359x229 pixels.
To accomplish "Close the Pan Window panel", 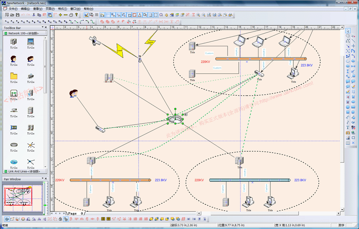I will pos(46,178).
